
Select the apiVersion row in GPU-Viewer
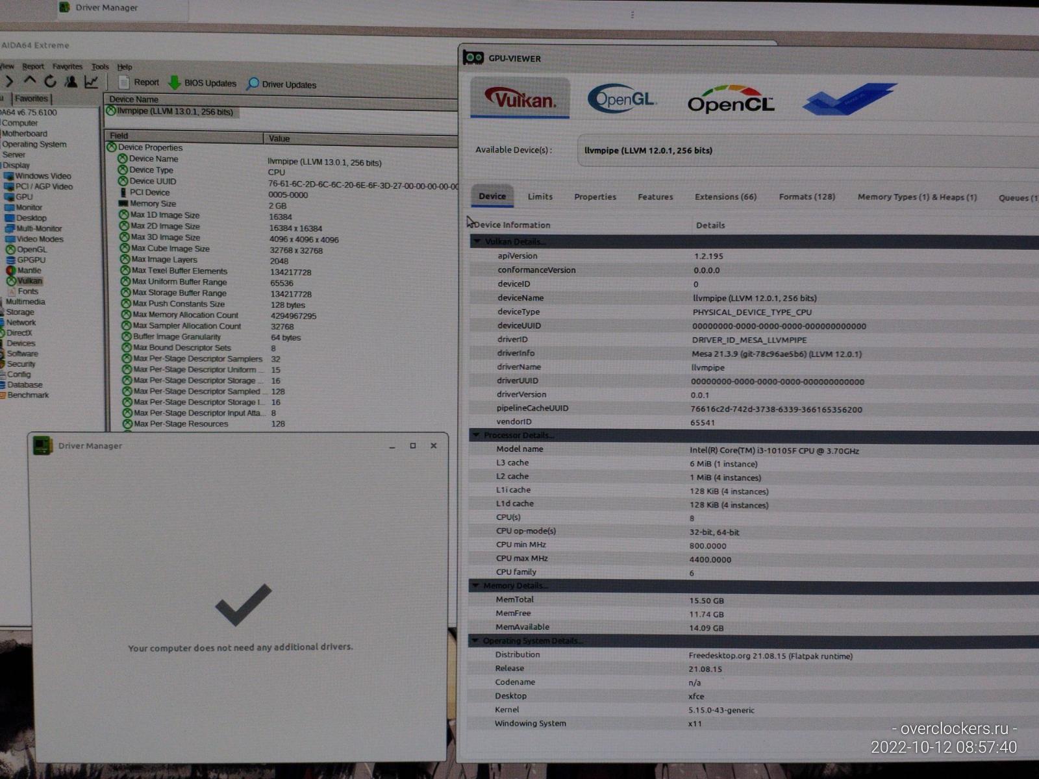click(x=754, y=256)
